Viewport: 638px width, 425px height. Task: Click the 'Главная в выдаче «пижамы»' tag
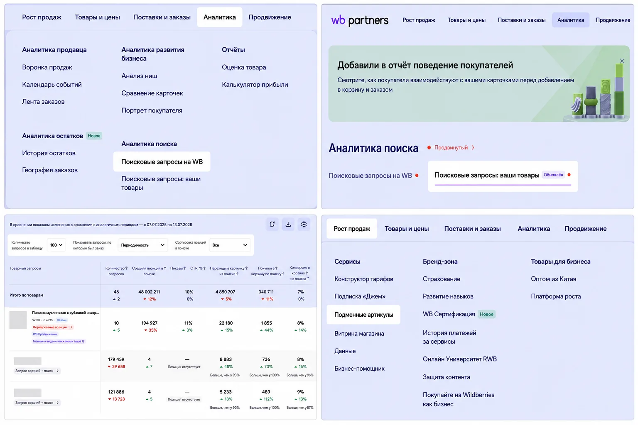[59, 342]
